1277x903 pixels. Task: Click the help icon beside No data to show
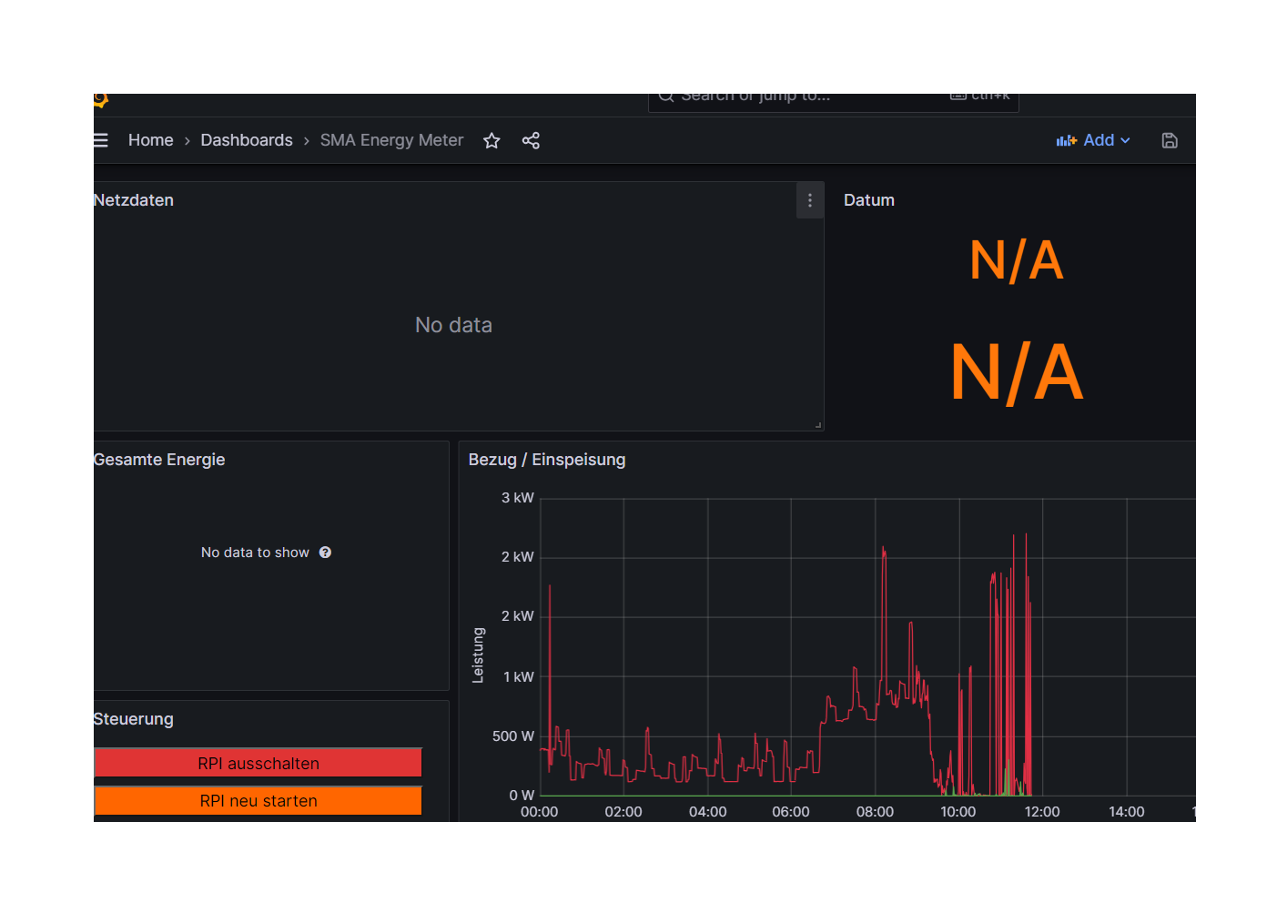[x=325, y=553]
